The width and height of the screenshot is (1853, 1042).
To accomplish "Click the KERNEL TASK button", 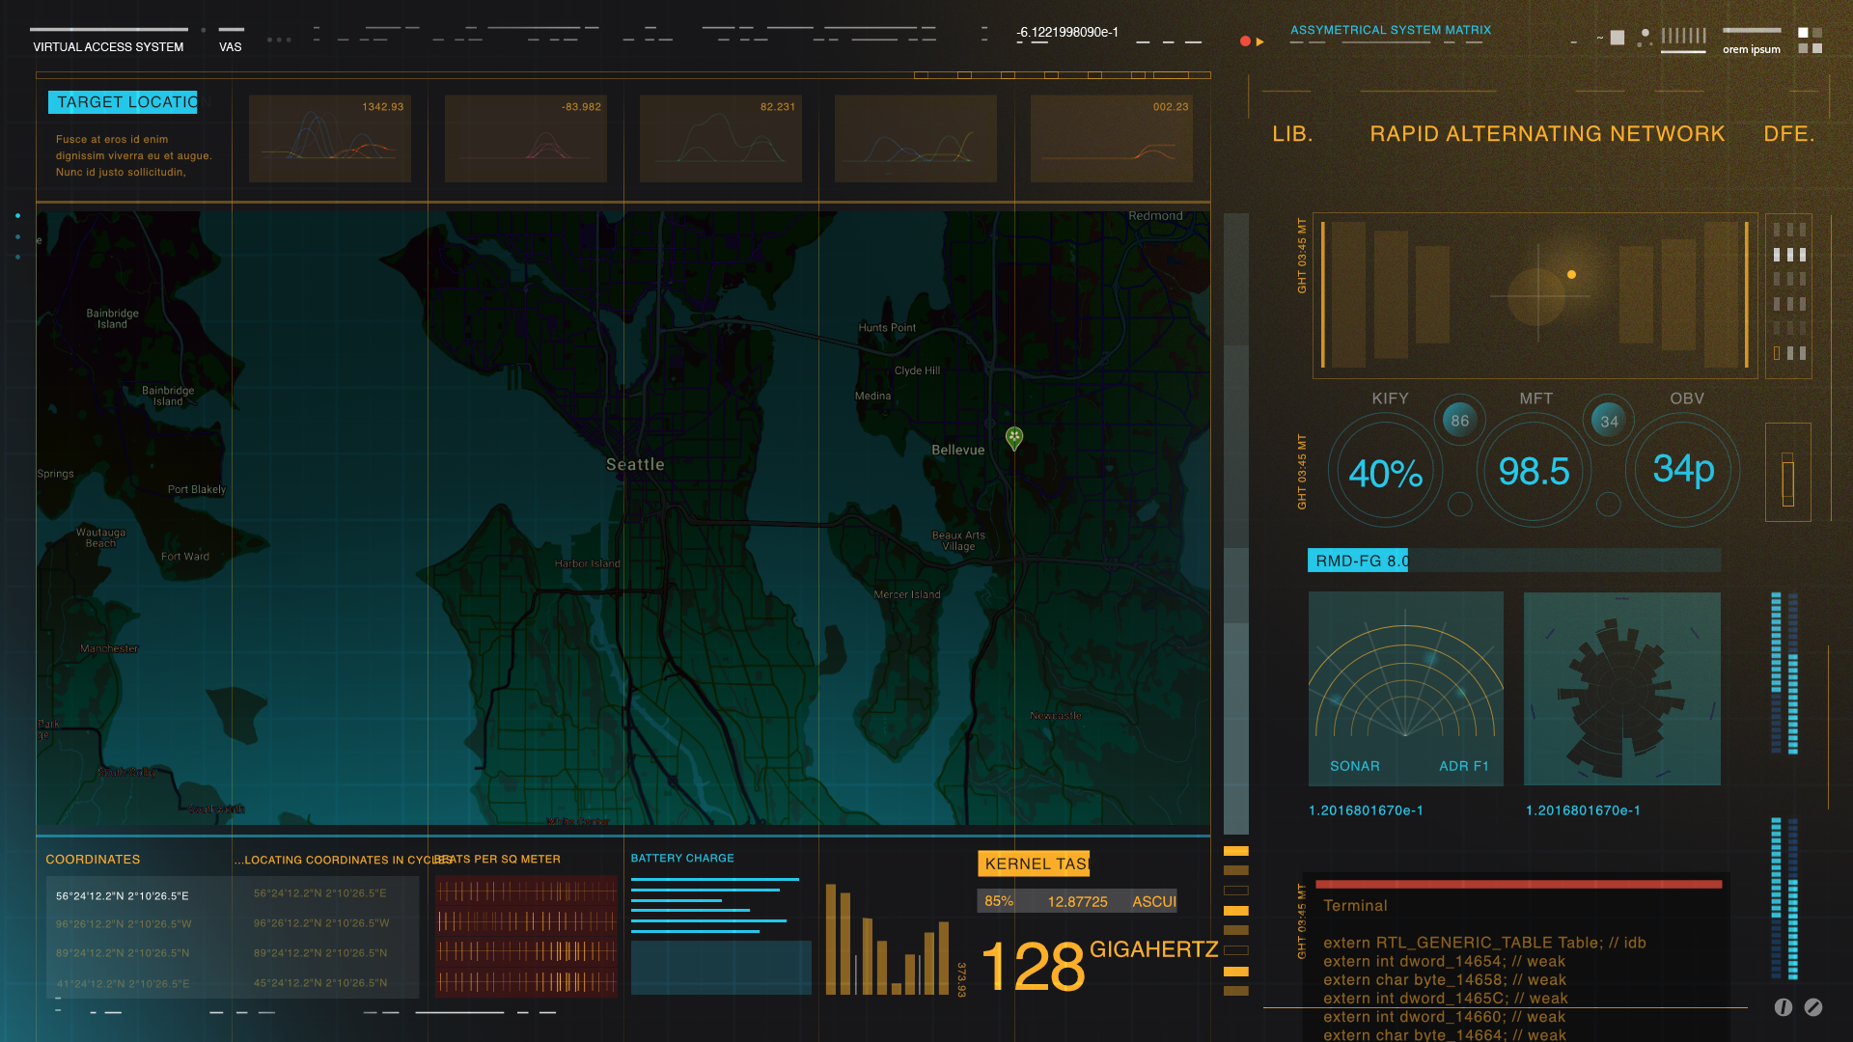I will click(1034, 864).
